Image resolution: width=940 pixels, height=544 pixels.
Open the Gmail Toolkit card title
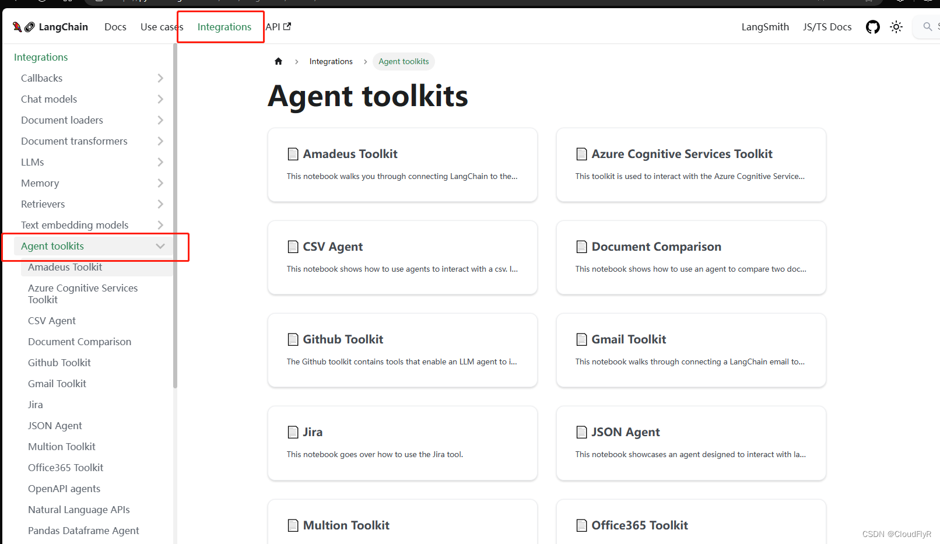(x=629, y=339)
